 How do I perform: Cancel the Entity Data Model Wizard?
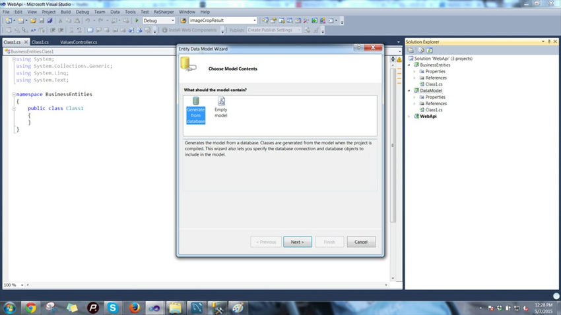pyautogui.click(x=361, y=242)
